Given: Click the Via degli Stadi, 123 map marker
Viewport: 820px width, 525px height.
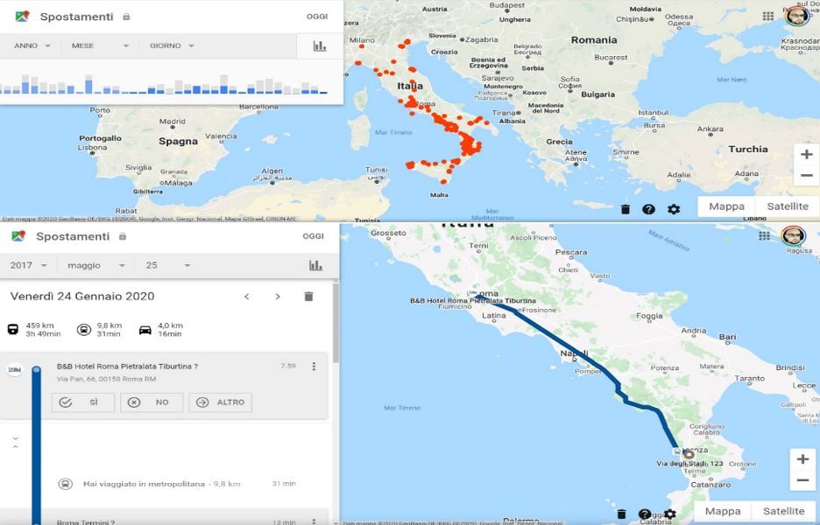Looking at the screenshot, I should coord(689,454).
